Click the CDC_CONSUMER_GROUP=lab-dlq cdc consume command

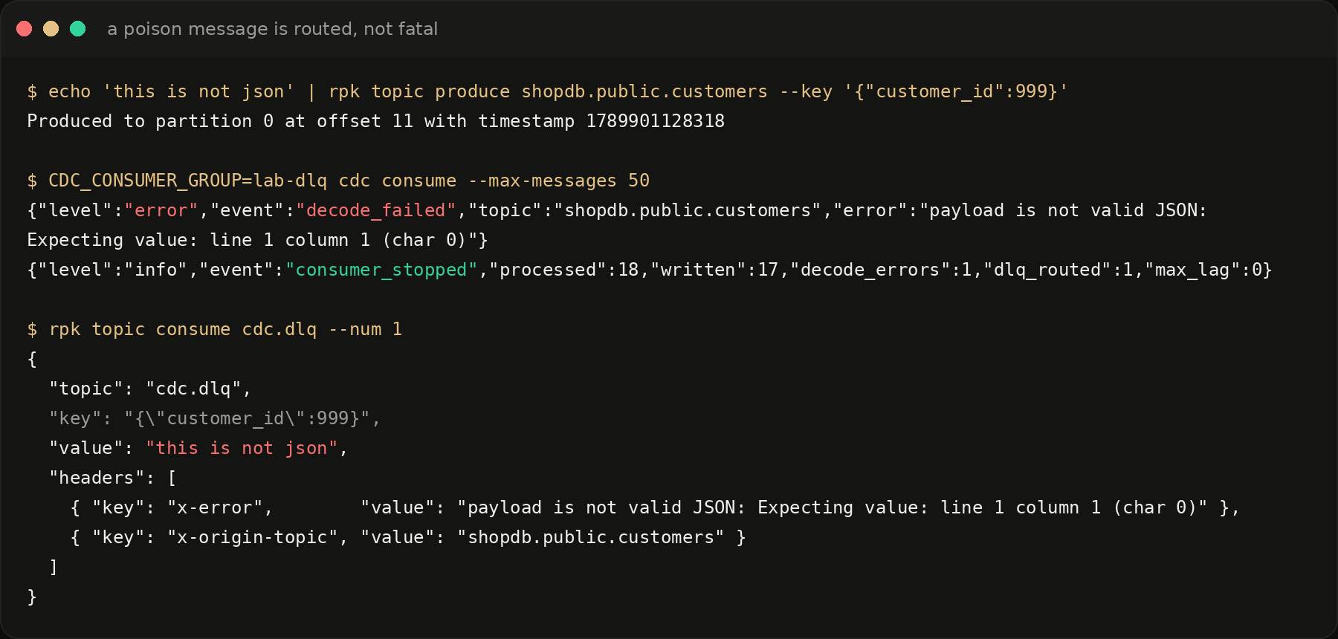[338, 181]
